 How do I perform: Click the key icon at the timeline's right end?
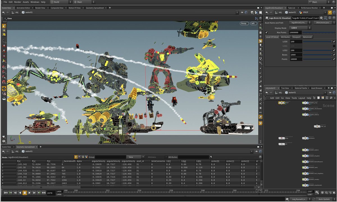coord(317,193)
